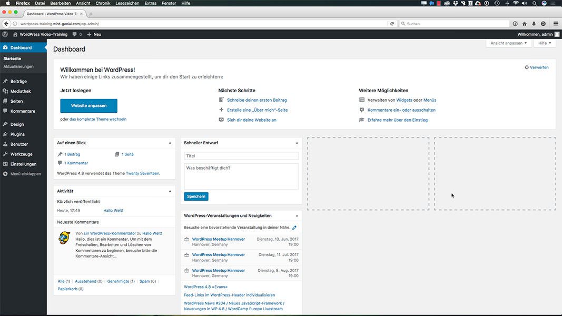Open the Firefox downloads arrow icon
The image size is (562, 316).
[x=534, y=24]
